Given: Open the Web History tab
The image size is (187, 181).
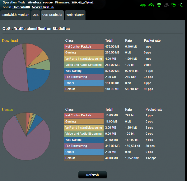Looking at the screenshot, I should pyautogui.click(x=75, y=15).
